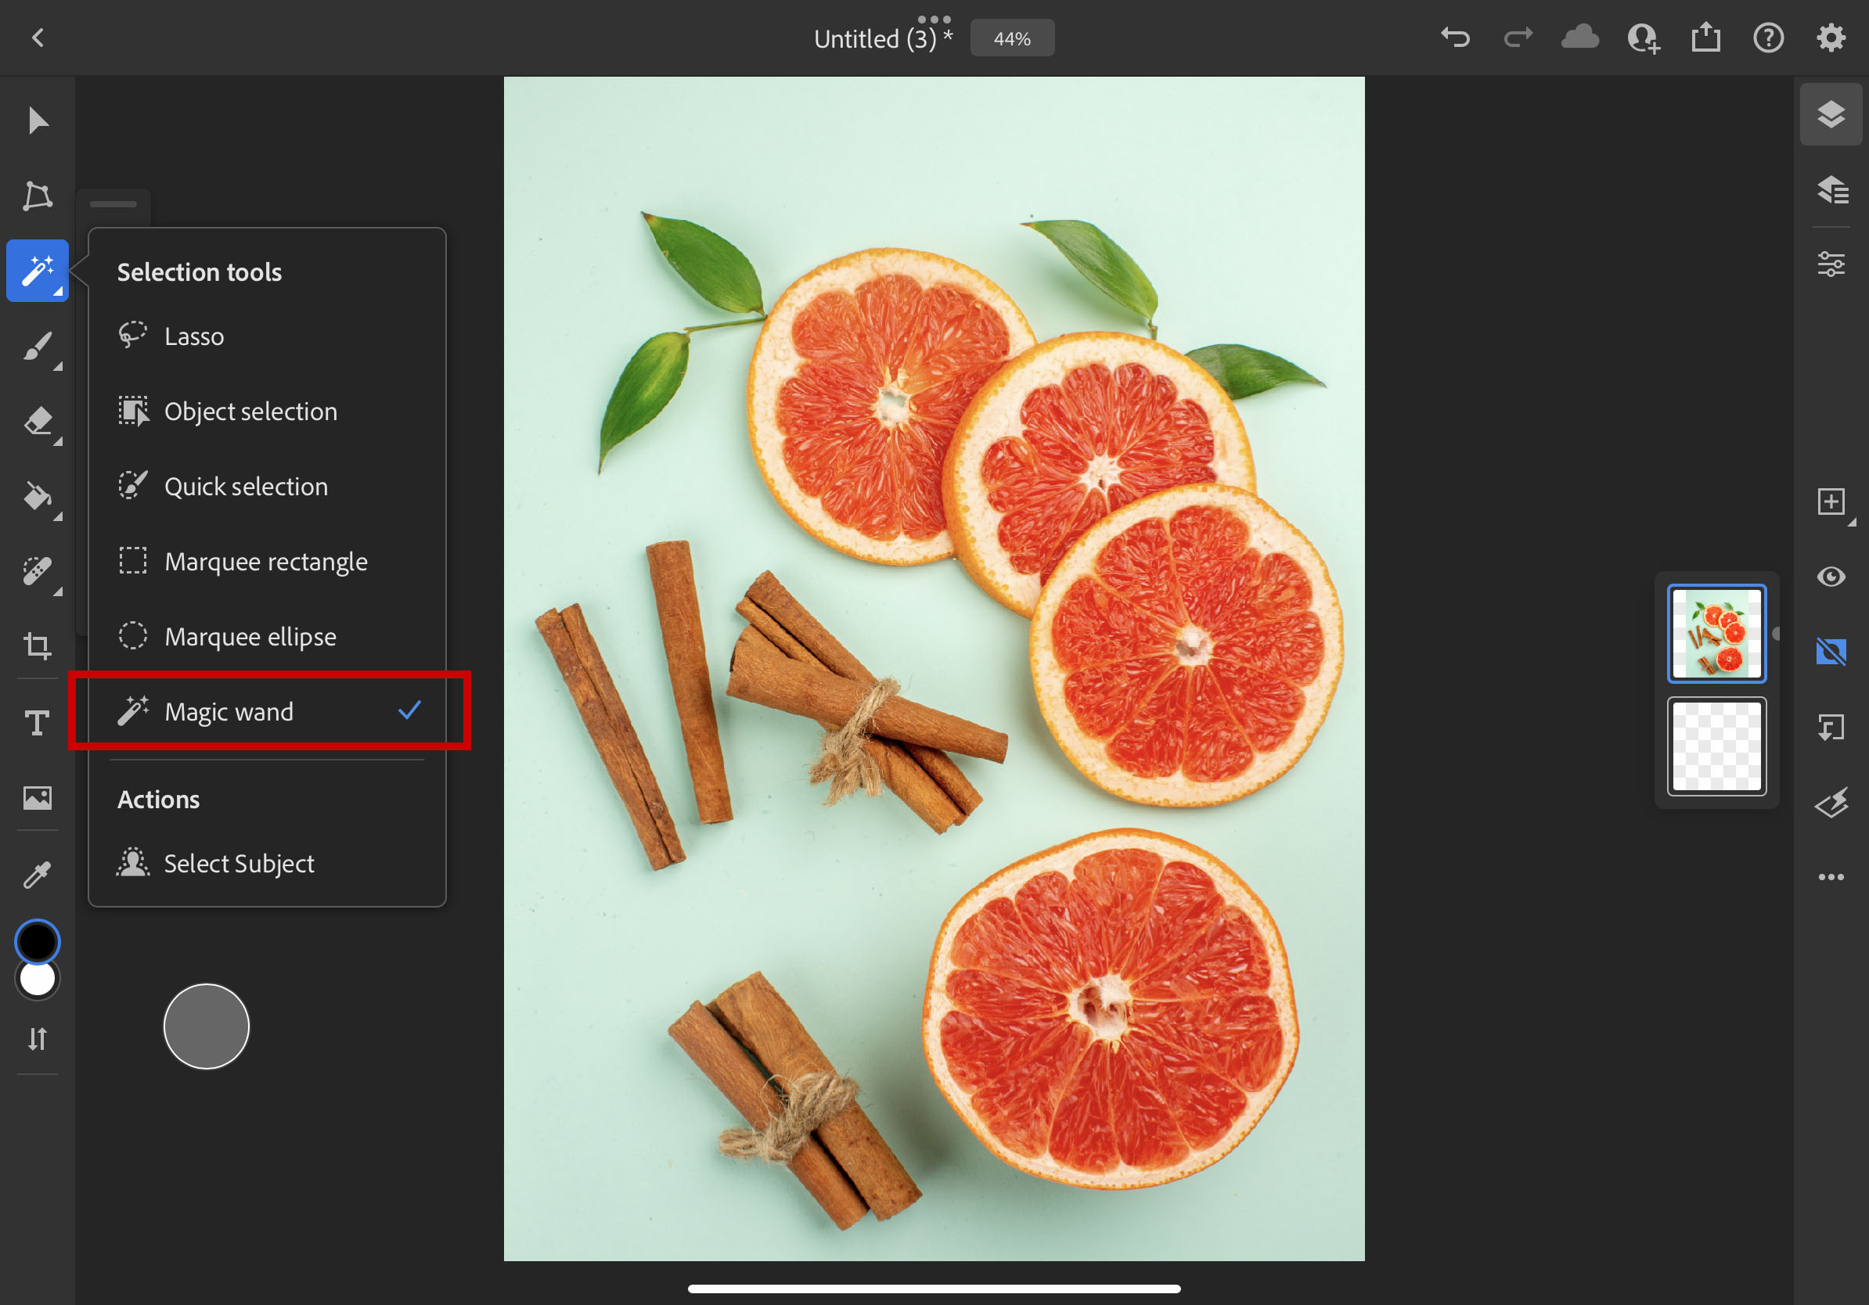Viewport: 1869px width, 1305px height.
Task: Open the 44% zoom level box
Action: (1012, 38)
